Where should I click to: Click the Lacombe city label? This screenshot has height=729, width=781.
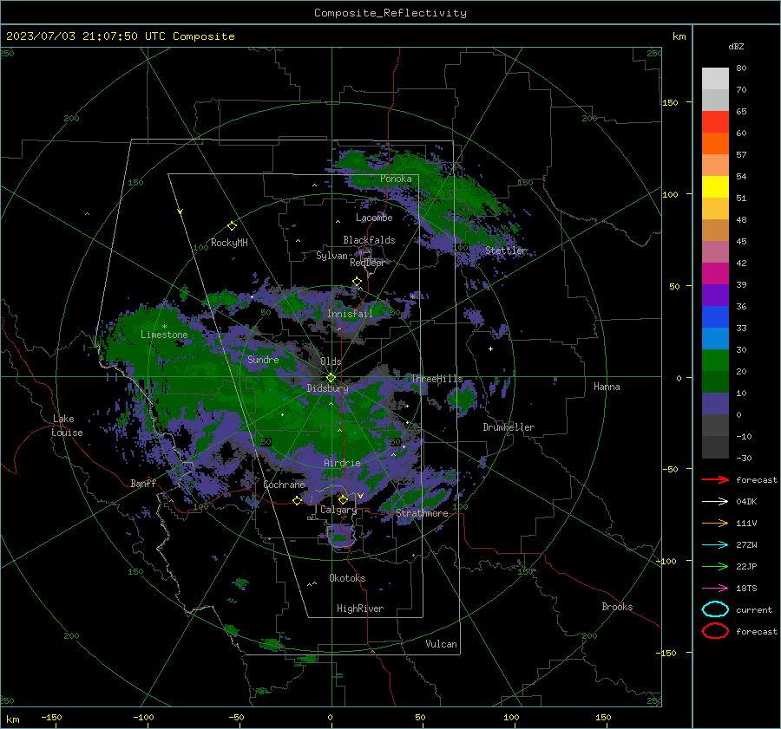coord(373,218)
